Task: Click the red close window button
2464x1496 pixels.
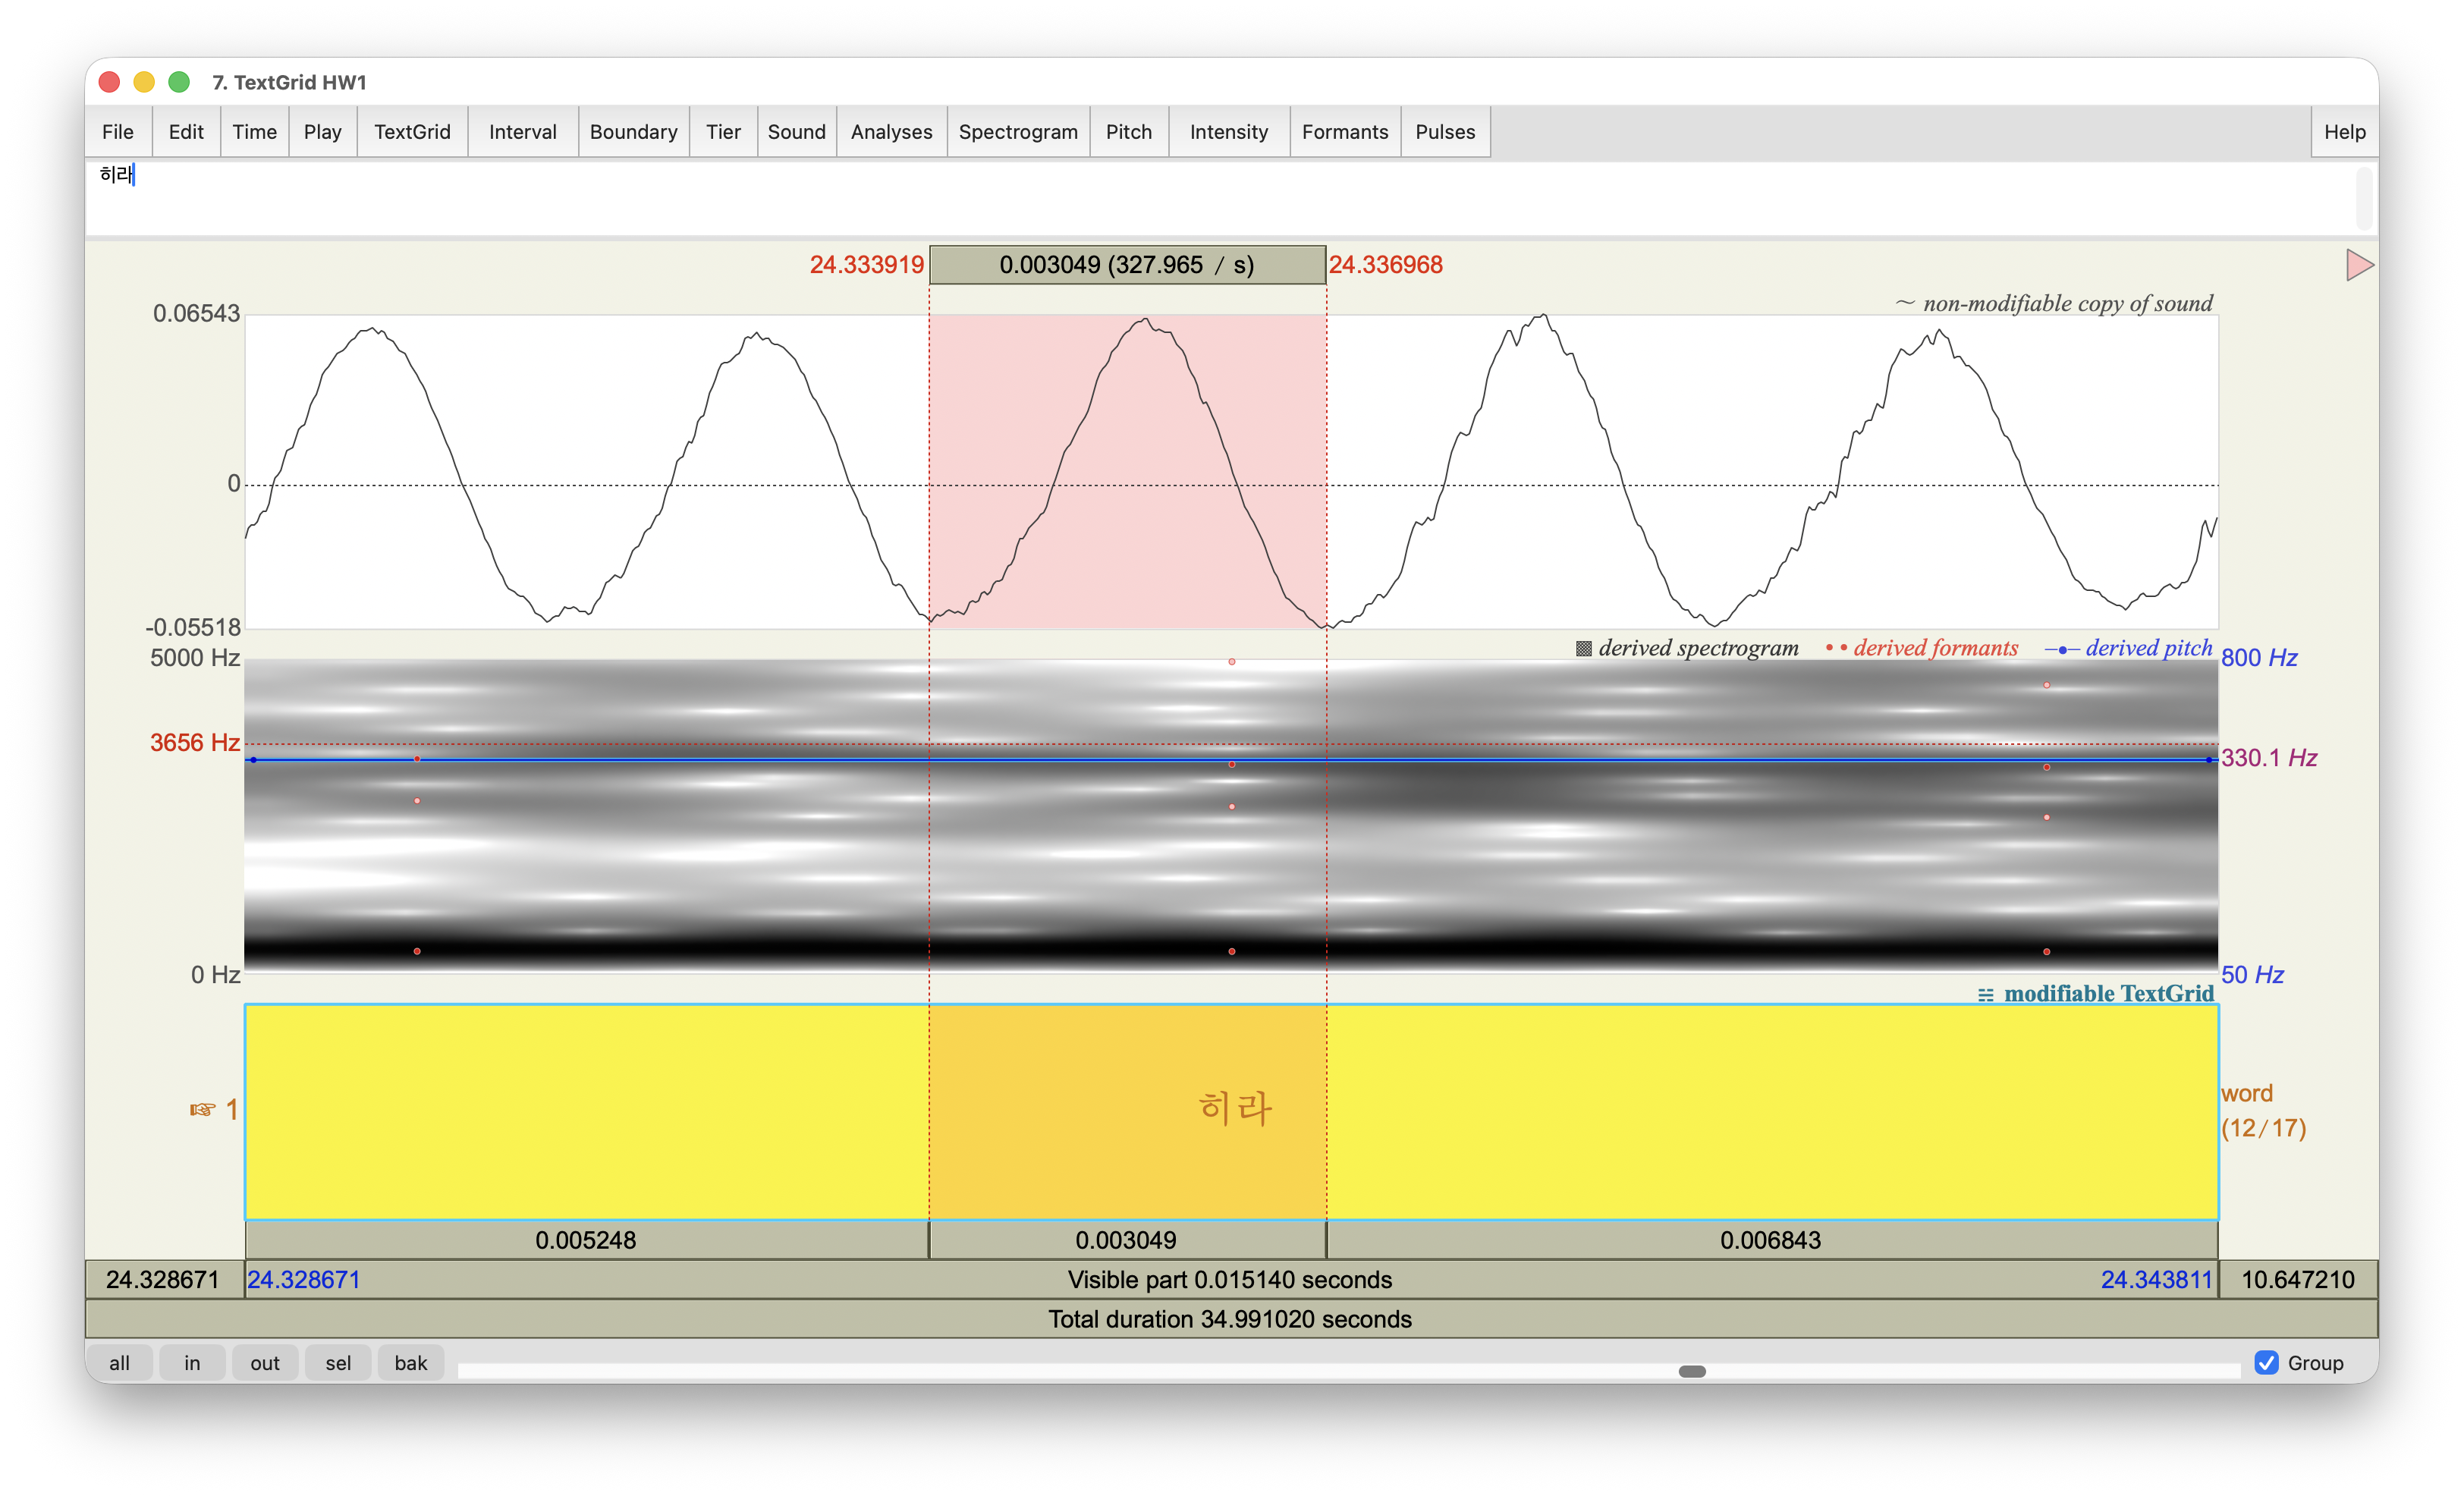Action: click(110, 82)
